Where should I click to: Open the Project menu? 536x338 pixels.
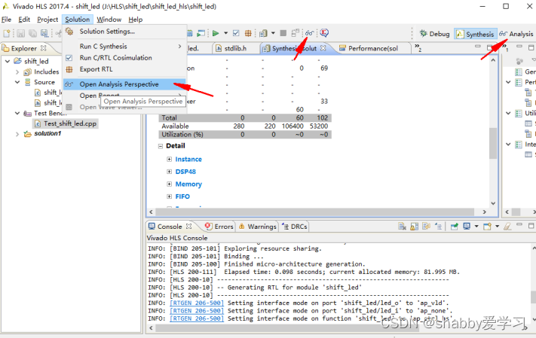(x=47, y=20)
